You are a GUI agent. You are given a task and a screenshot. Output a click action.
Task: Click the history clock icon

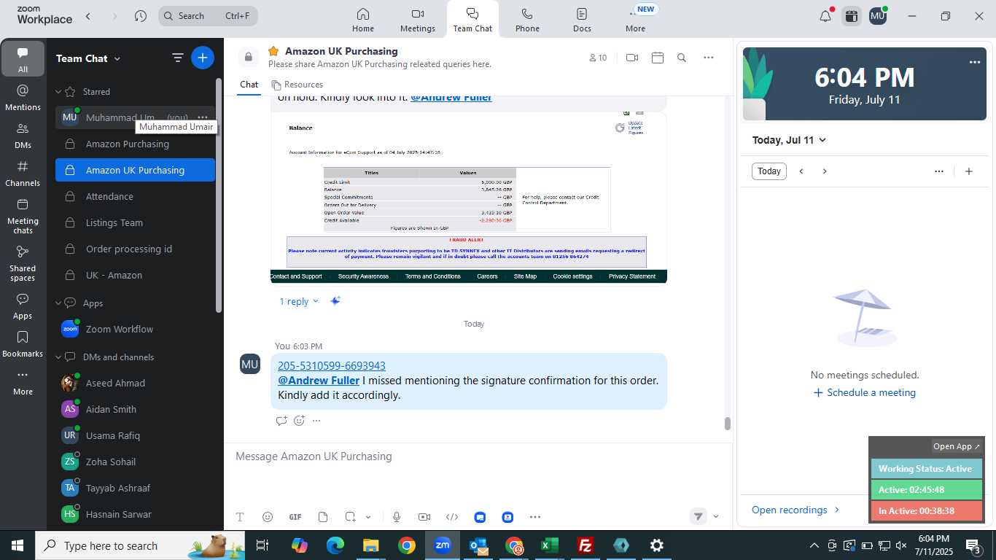click(141, 16)
